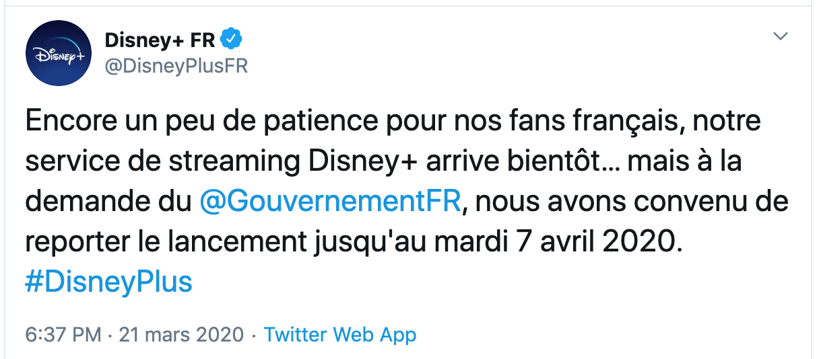Follow the #DisneyPlus hashtag
This screenshot has width=819, height=359.
108,281
